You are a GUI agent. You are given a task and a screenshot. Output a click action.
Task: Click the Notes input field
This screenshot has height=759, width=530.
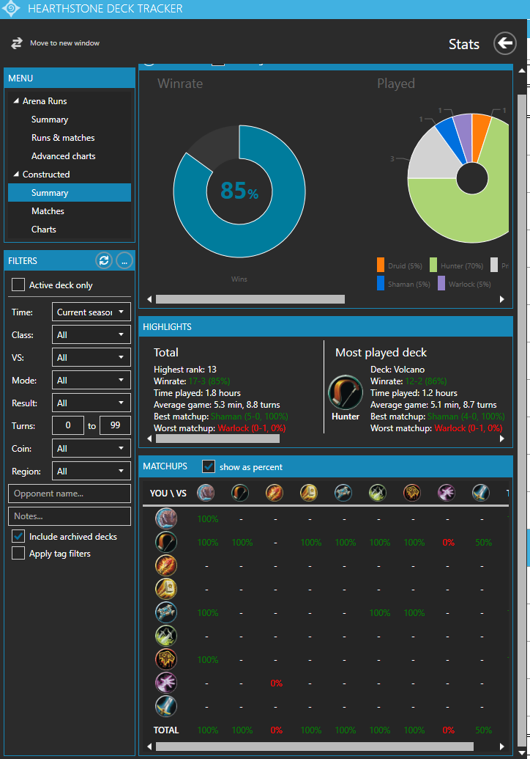pyautogui.click(x=70, y=516)
